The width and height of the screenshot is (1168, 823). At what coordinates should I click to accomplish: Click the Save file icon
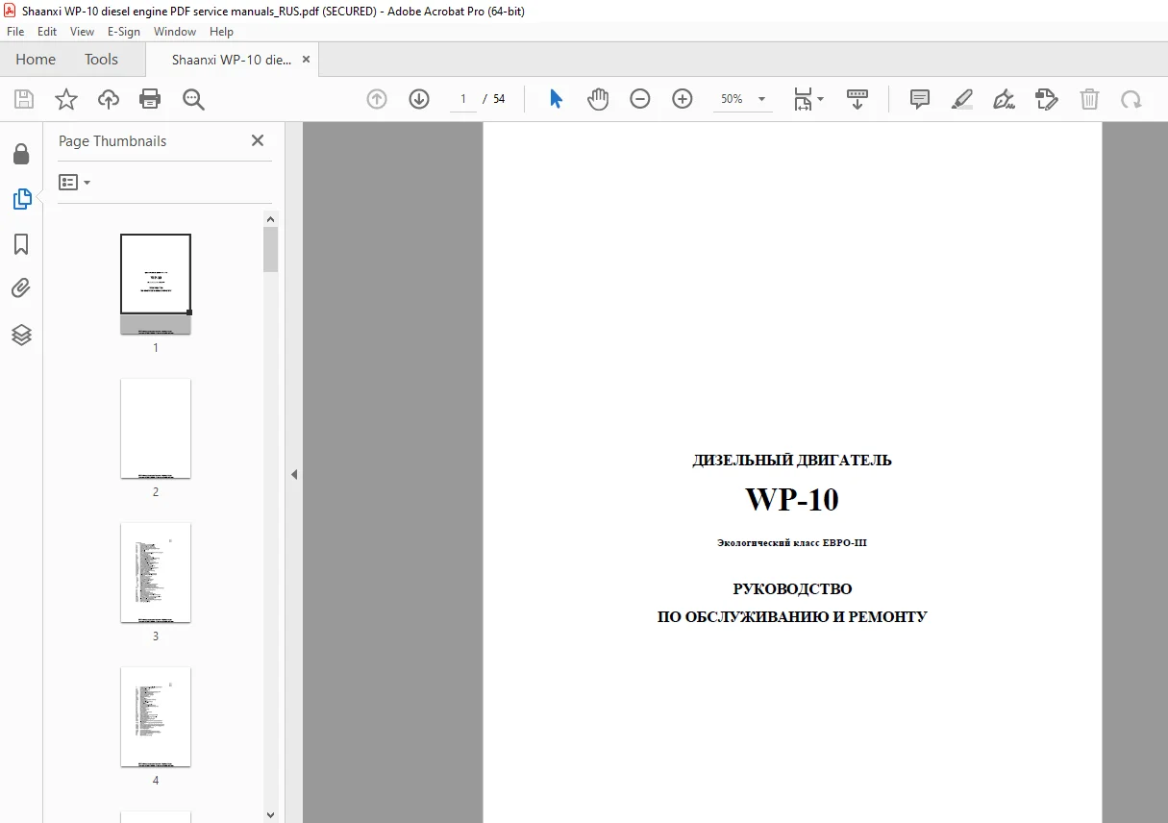tap(24, 99)
